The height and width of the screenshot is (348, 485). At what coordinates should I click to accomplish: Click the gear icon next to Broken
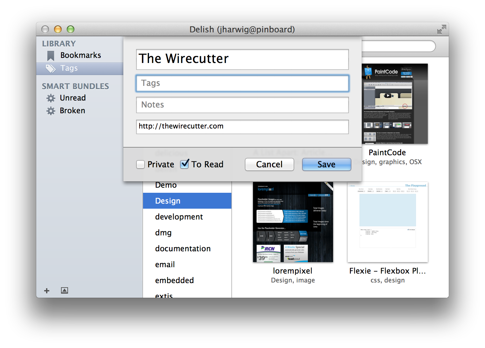coord(51,111)
